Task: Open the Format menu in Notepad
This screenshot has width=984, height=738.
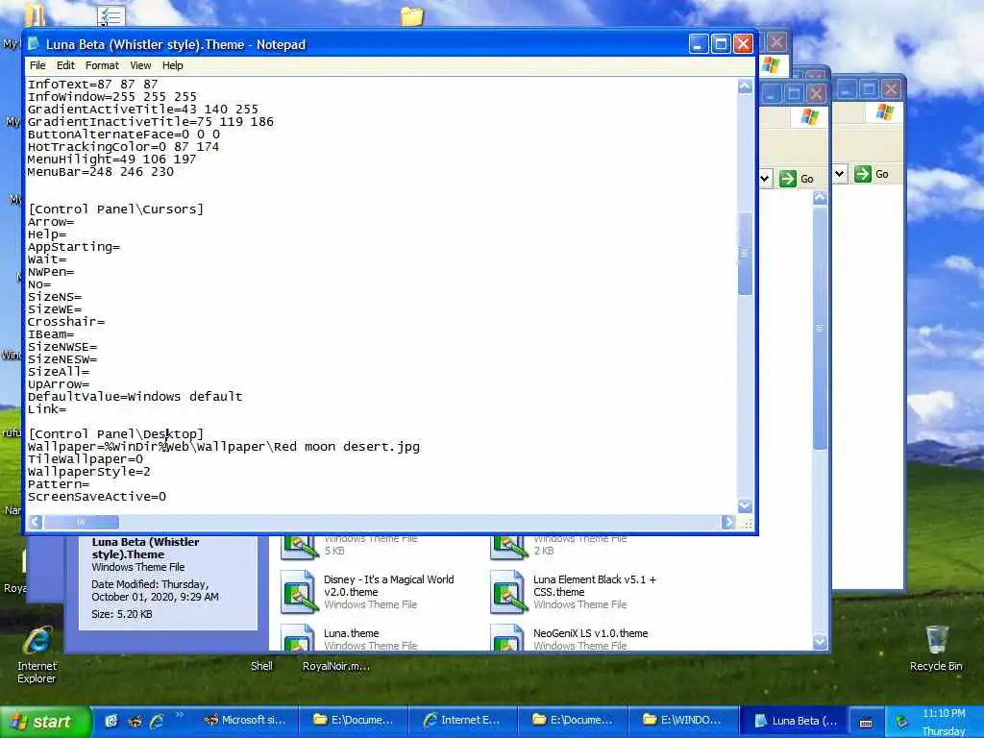Action: (102, 65)
